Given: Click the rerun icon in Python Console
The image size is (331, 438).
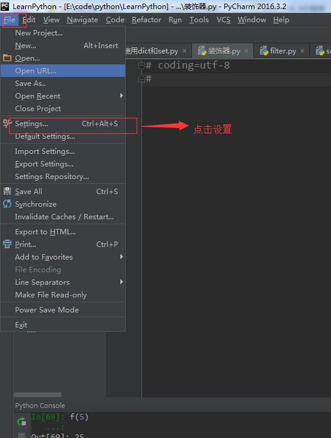Looking at the screenshot, I should pyautogui.click(x=22, y=421).
